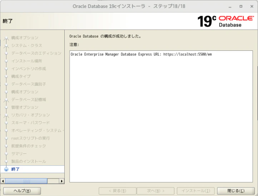Select 構成タイプ step
258x196 pixels.
[x=21, y=76]
